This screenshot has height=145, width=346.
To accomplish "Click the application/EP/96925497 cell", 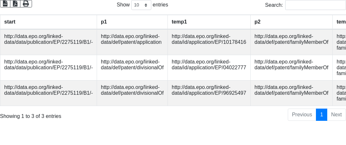I will tap(209, 90).
